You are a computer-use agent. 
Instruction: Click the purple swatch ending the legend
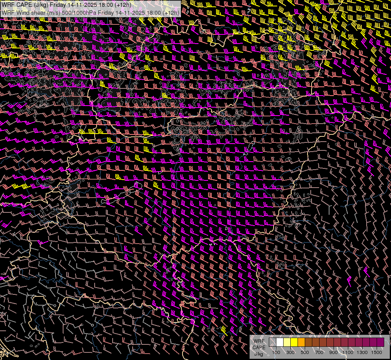(380, 342)
